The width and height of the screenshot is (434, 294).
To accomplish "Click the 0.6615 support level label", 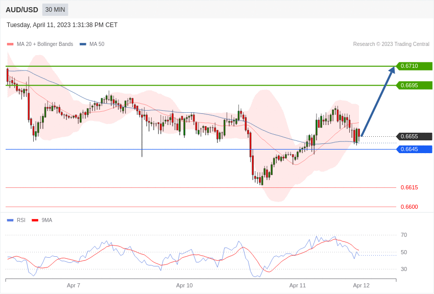I will [x=409, y=187].
